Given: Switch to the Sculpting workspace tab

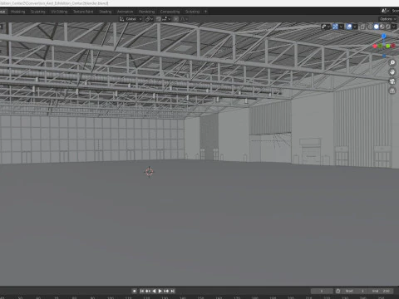Looking at the screenshot, I should point(38,12).
